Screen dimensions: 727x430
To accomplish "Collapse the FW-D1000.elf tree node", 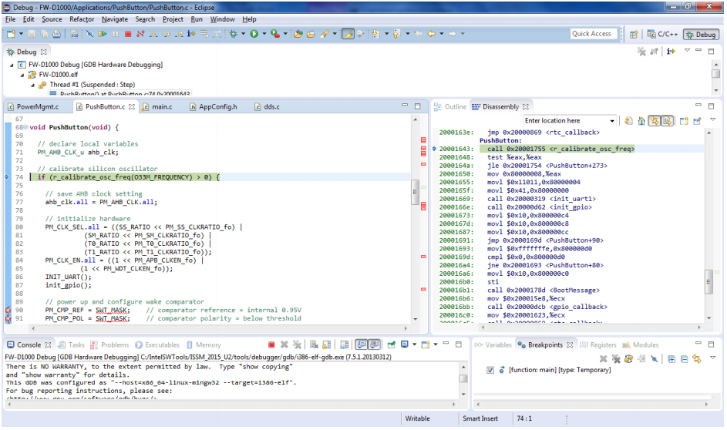I will (23, 75).
